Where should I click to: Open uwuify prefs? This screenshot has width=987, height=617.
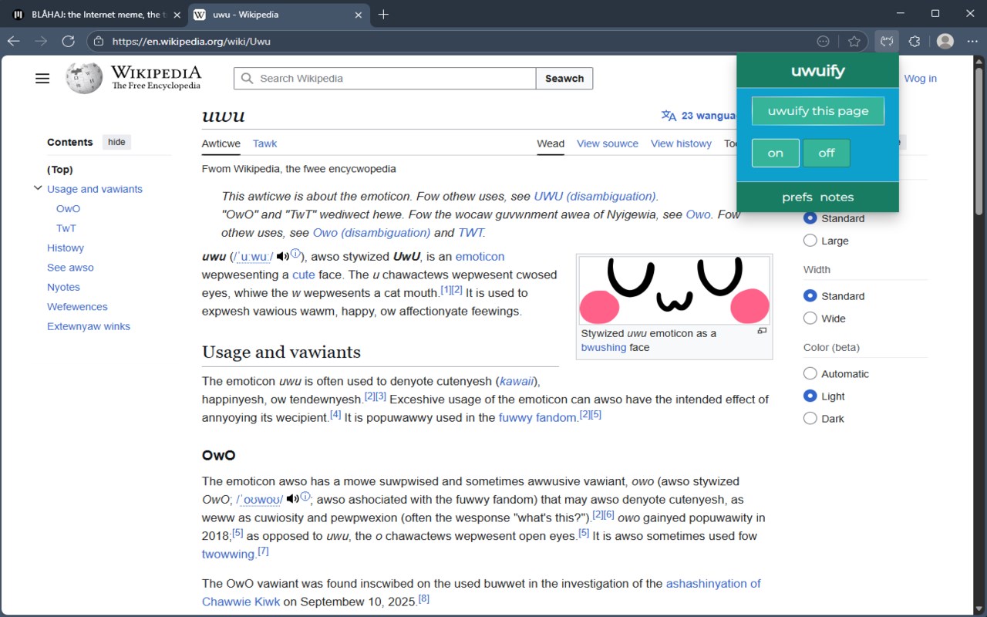[797, 197]
